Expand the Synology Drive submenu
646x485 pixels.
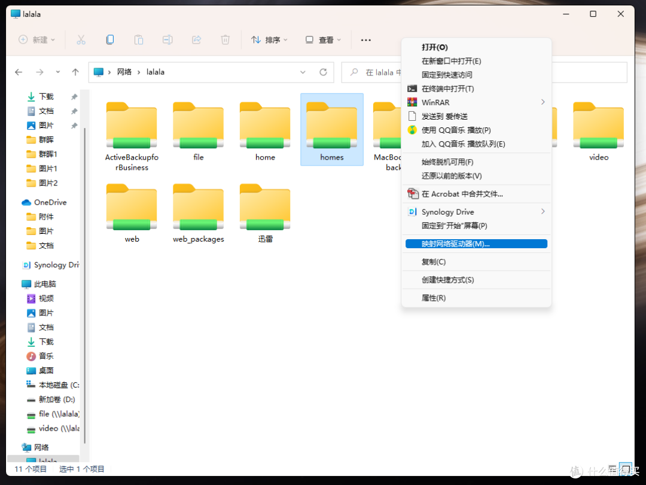(x=543, y=211)
